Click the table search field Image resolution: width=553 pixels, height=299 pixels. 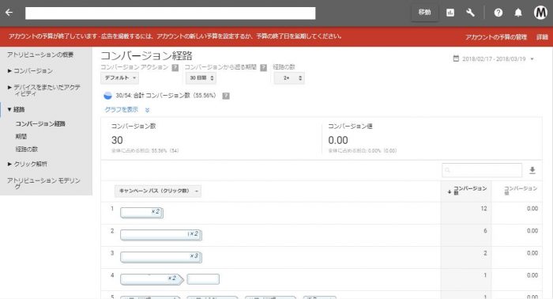pos(482,171)
